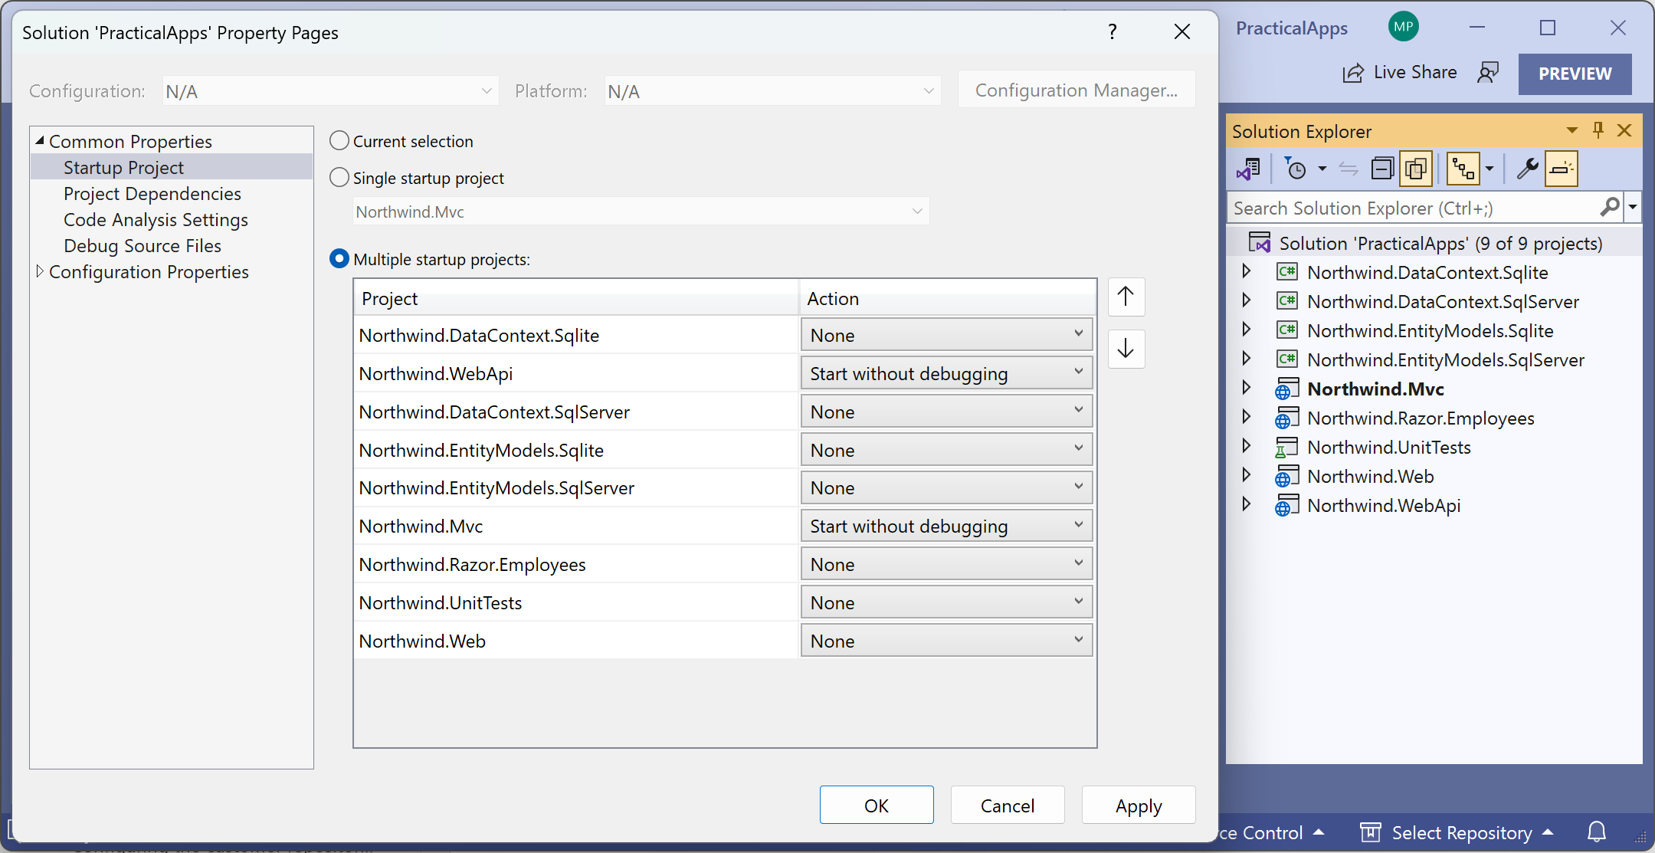The height and width of the screenshot is (853, 1655).
Task: Close the Solution Explorer panel
Action: click(1624, 130)
